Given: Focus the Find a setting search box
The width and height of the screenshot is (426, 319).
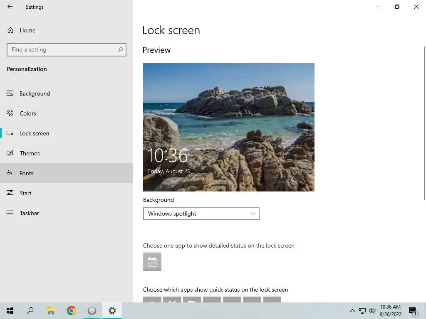Looking at the screenshot, I should pyautogui.click(x=67, y=50).
